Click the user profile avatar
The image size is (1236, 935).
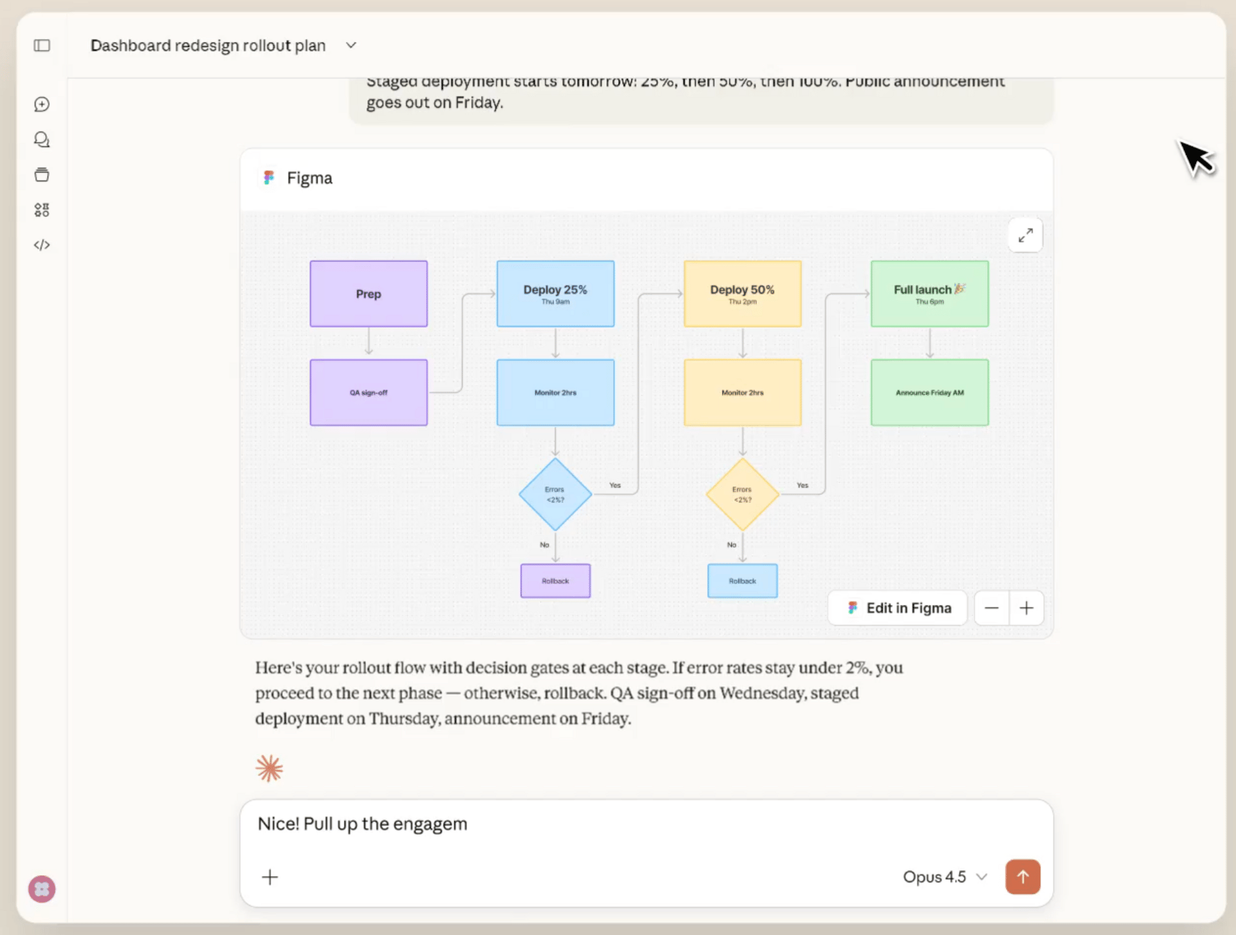[x=42, y=889]
